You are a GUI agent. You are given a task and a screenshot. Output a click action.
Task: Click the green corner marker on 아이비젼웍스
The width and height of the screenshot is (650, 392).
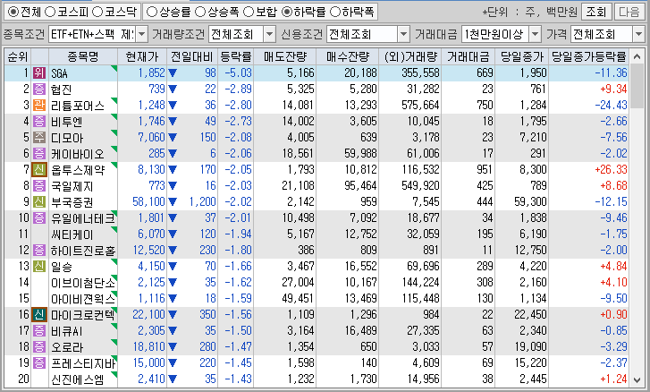[114, 294]
